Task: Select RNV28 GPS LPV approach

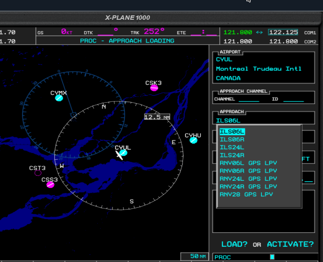Action: coord(246,194)
